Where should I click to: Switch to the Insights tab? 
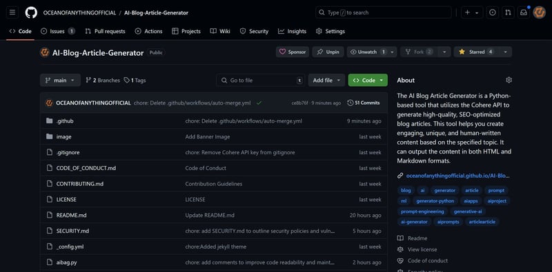point(292,31)
